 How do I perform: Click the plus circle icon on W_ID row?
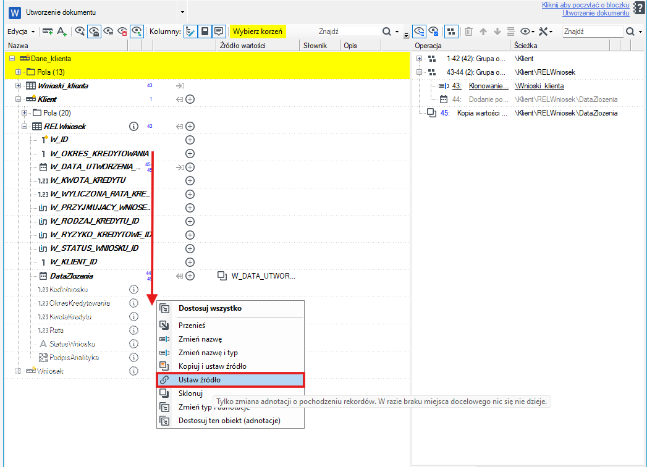point(190,140)
